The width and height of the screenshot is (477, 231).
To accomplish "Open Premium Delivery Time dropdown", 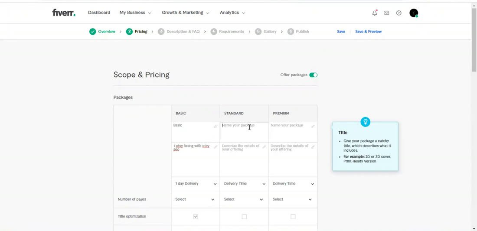I will [293, 184].
